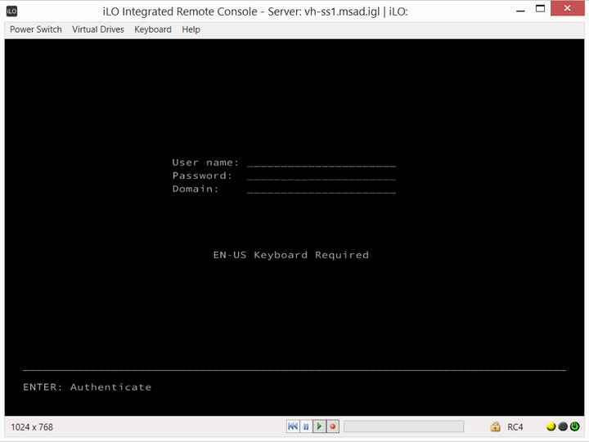
Task: Click the gray status indicator
Action: pyautogui.click(x=563, y=426)
